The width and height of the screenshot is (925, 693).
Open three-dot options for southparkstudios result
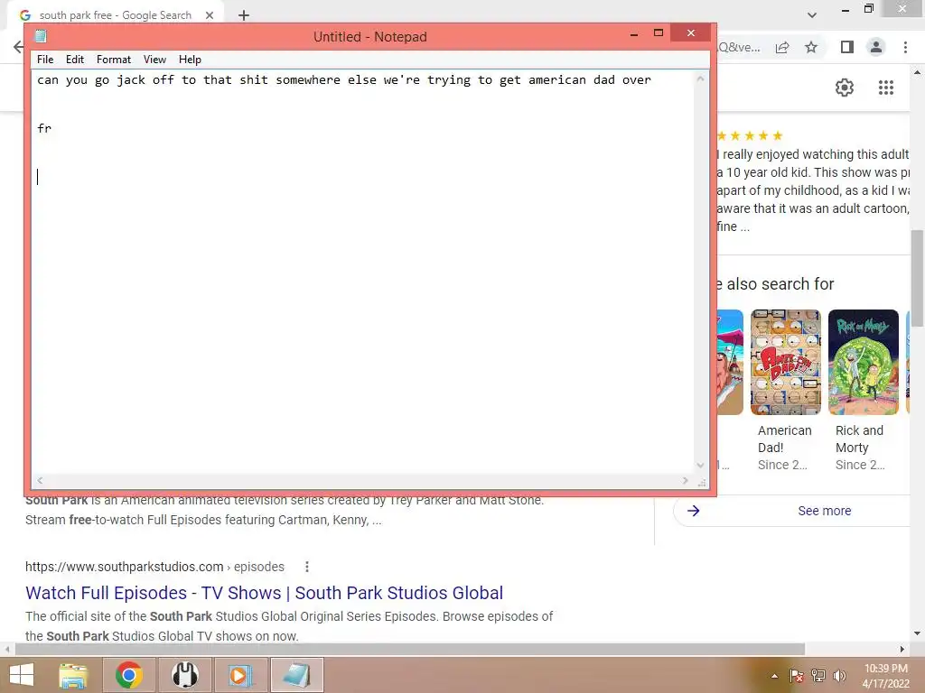[307, 567]
